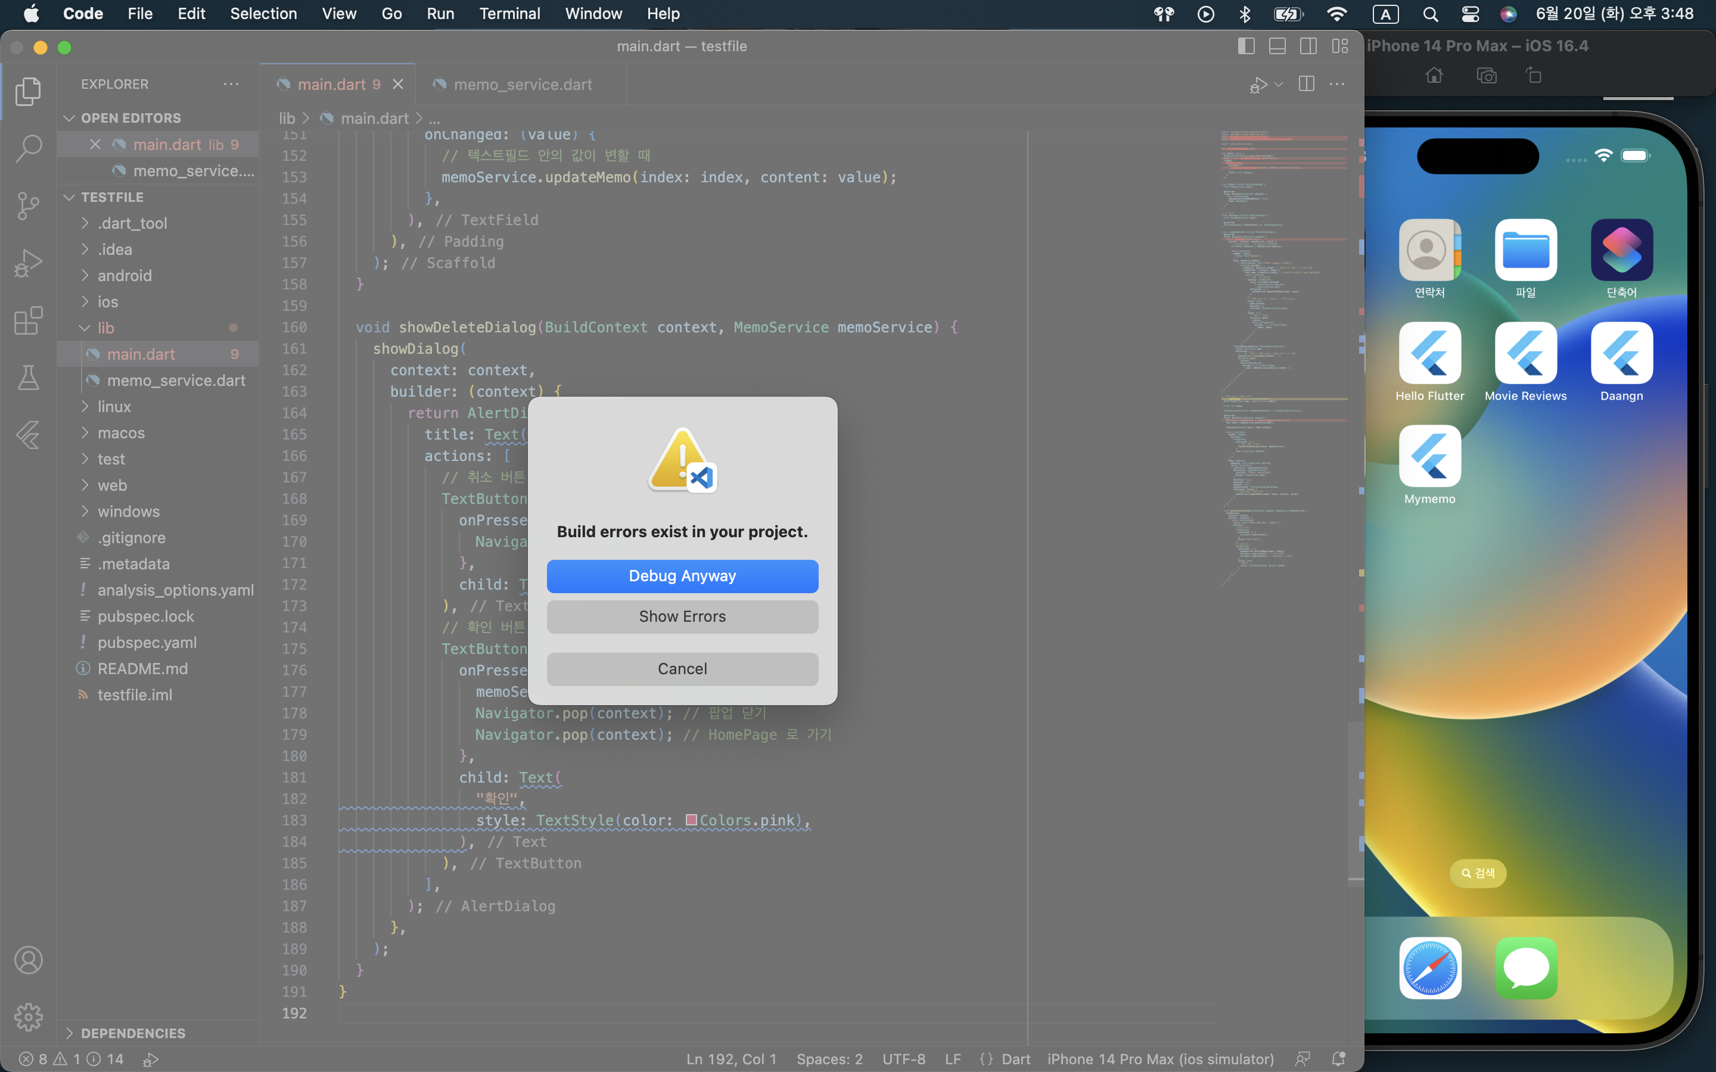Cancel the build errors dialog
Screen dimensions: 1716x1072
pyautogui.click(x=682, y=669)
